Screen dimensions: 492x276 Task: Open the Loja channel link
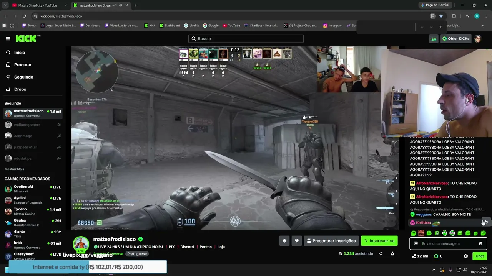(x=221, y=247)
